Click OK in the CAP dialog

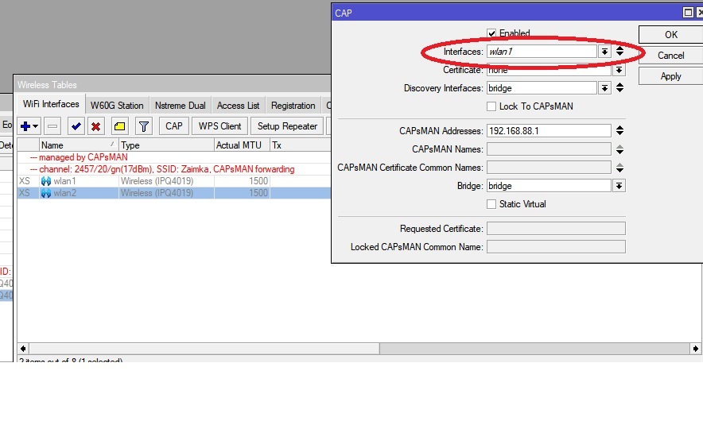pos(670,34)
